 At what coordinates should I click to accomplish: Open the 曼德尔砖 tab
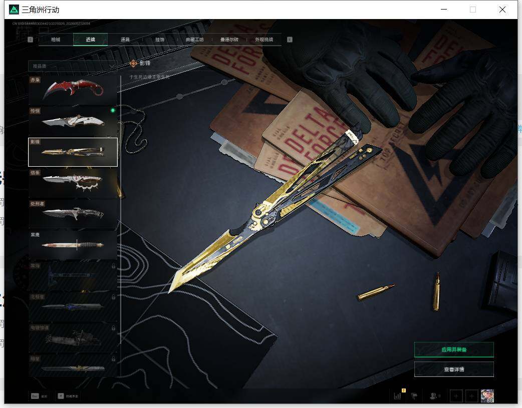[x=229, y=40]
